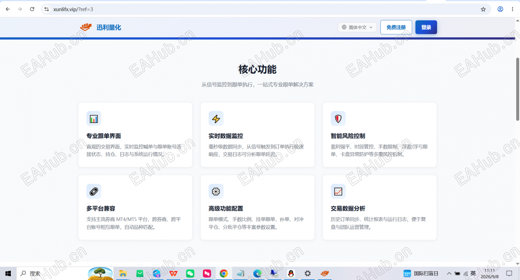The width and height of the screenshot is (520, 280).
Task: Click the 智能风险控制 shield icon
Action: [338, 119]
